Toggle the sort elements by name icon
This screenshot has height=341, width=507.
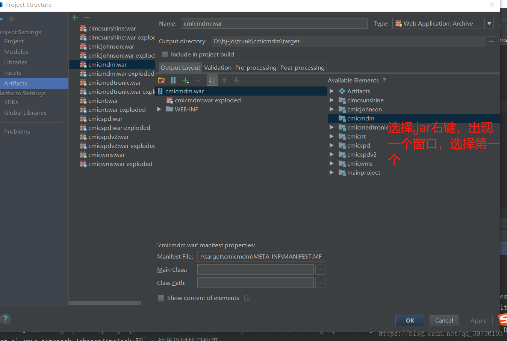pyautogui.click(x=212, y=80)
